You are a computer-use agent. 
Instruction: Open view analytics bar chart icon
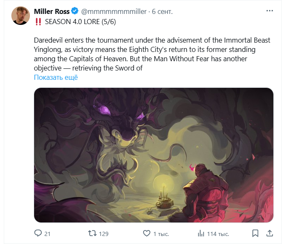click(x=201, y=233)
